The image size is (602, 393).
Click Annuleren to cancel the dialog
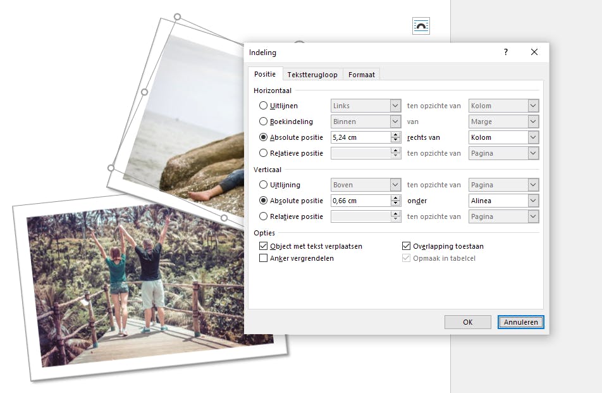tap(520, 322)
